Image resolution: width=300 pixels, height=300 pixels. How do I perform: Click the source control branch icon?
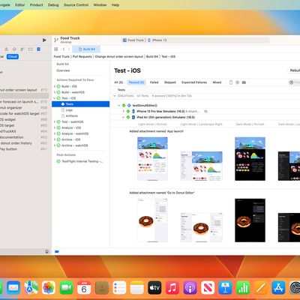click(56, 40)
